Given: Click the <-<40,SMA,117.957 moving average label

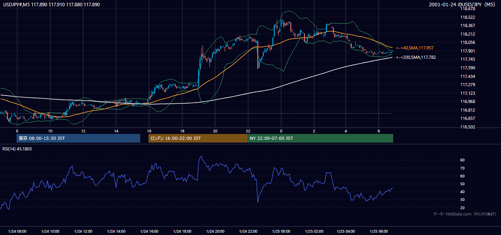Looking at the screenshot, I should click(x=414, y=48).
